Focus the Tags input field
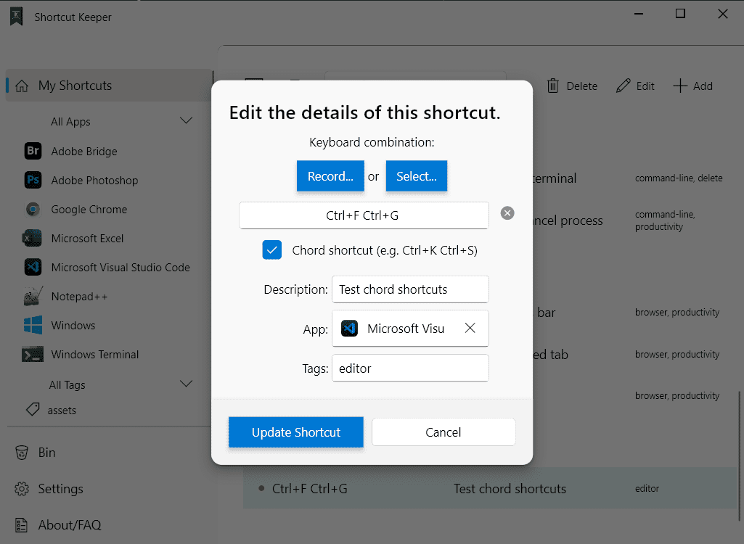The width and height of the screenshot is (744, 544). point(410,368)
